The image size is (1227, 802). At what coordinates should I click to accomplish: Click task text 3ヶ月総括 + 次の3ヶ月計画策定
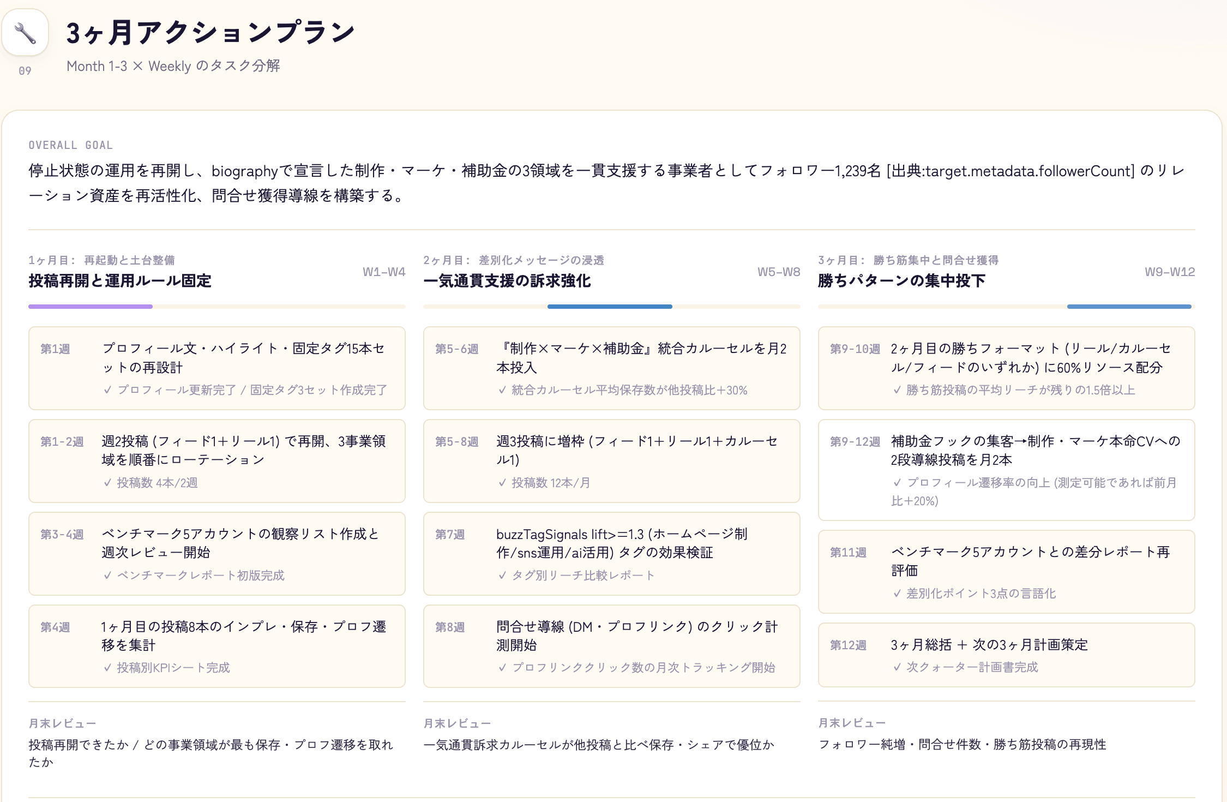coord(989,645)
